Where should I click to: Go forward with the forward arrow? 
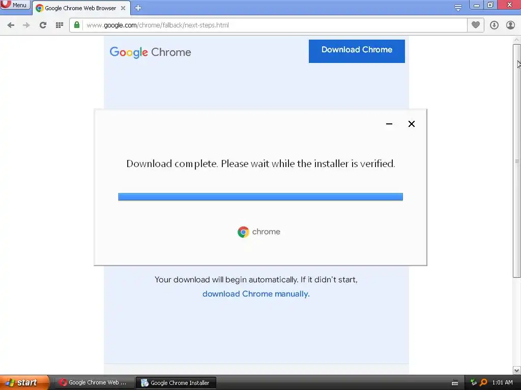(x=26, y=25)
